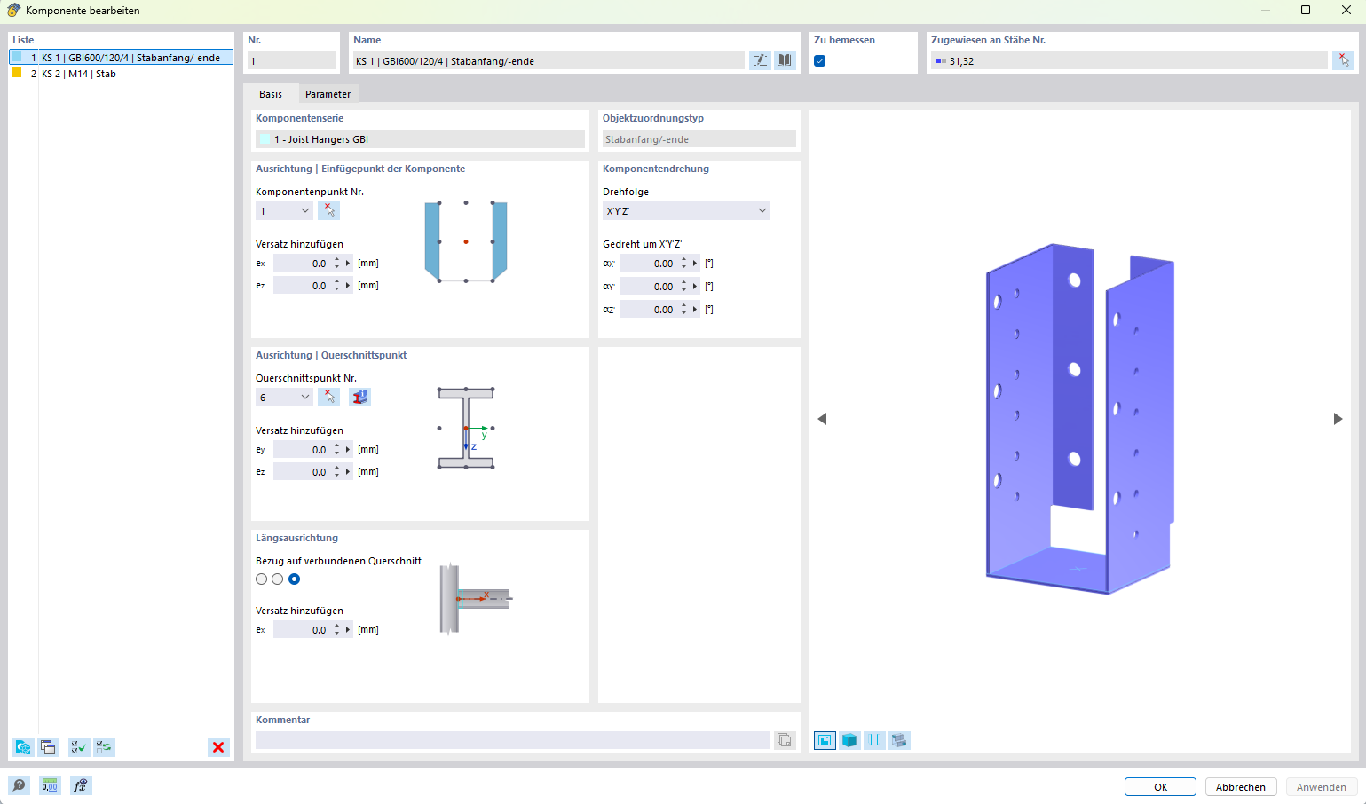Select third Bezug auf verbundenen Querschnitt radio
Screen dimensions: 1366x804
[x=295, y=579]
